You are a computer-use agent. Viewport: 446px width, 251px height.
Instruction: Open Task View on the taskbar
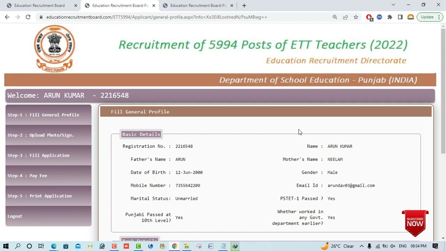pos(41,246)
